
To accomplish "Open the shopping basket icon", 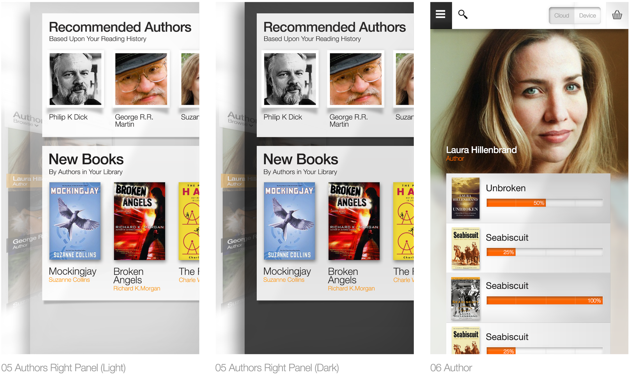I will [x=617, y=15].
